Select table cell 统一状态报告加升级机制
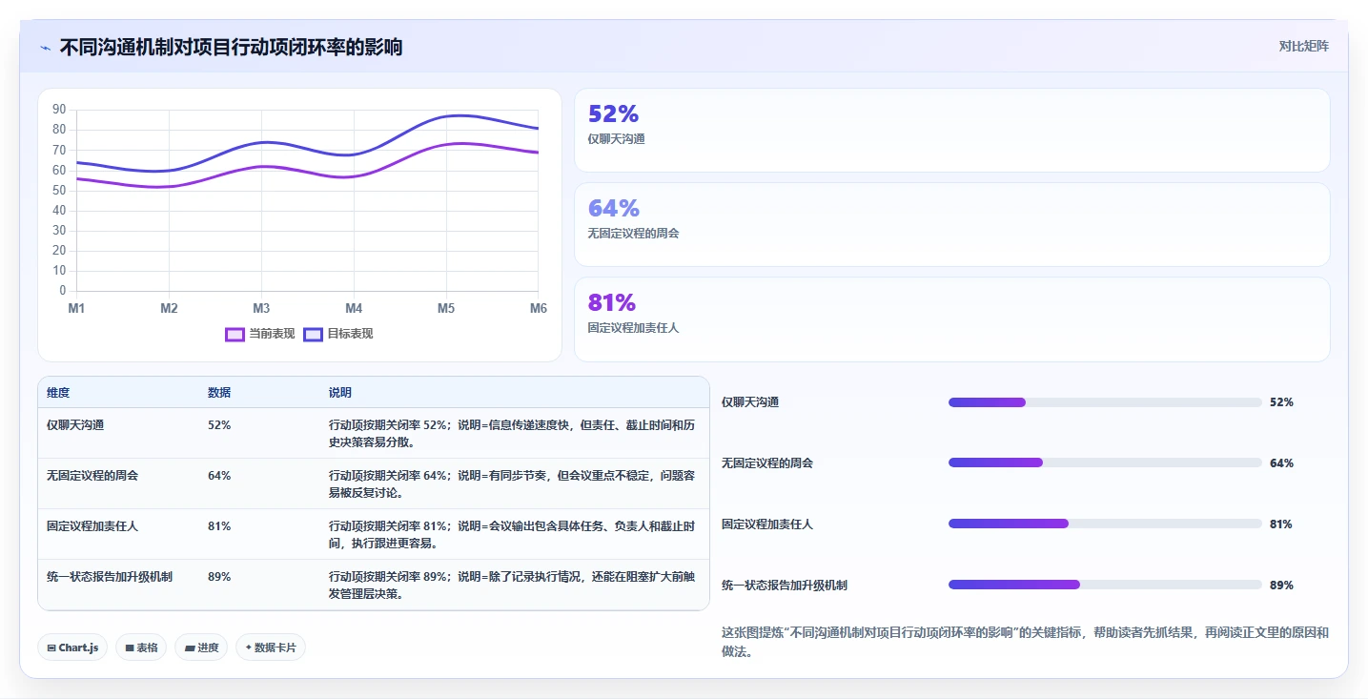Viewport: 1368px width, 699px height. point(110,577)
